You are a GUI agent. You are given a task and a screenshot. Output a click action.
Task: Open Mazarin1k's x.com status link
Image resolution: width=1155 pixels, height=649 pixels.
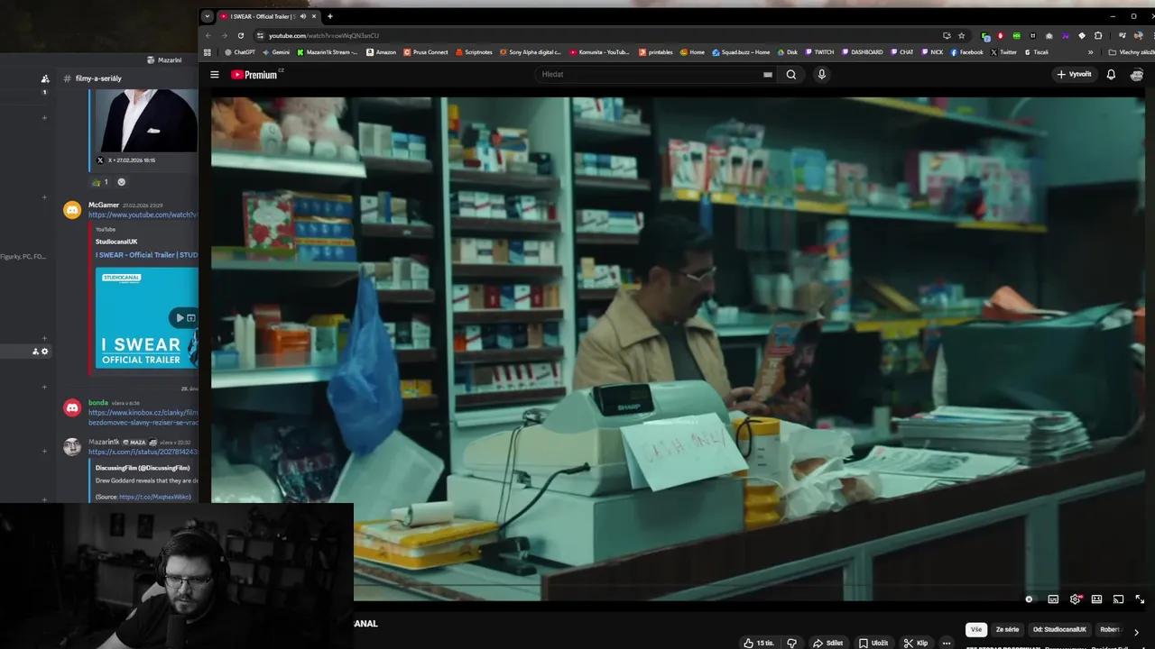click(143, 451)
